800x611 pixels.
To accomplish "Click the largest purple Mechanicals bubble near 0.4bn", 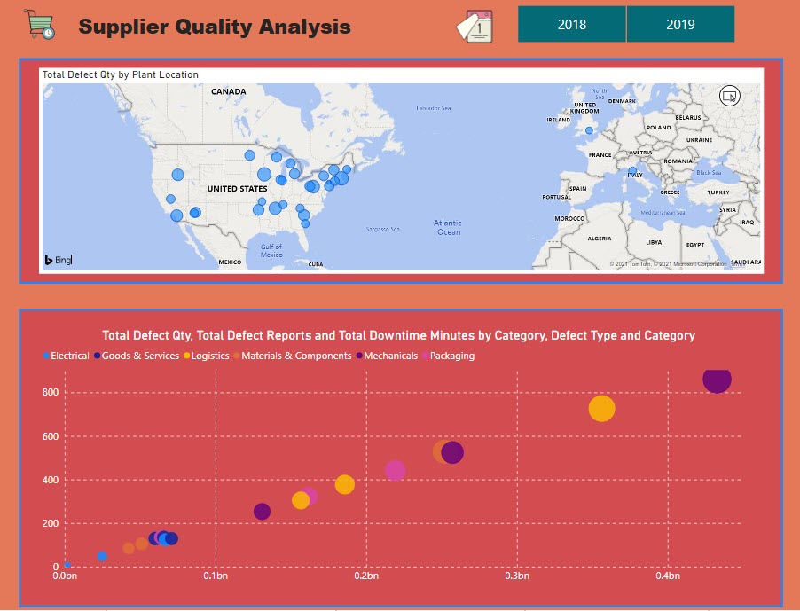I will coord(717,380).
